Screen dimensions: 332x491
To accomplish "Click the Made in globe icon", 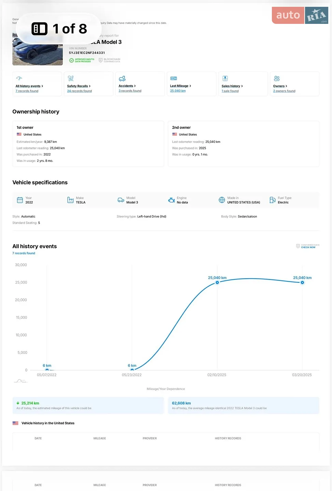I will tap(222, 200).
